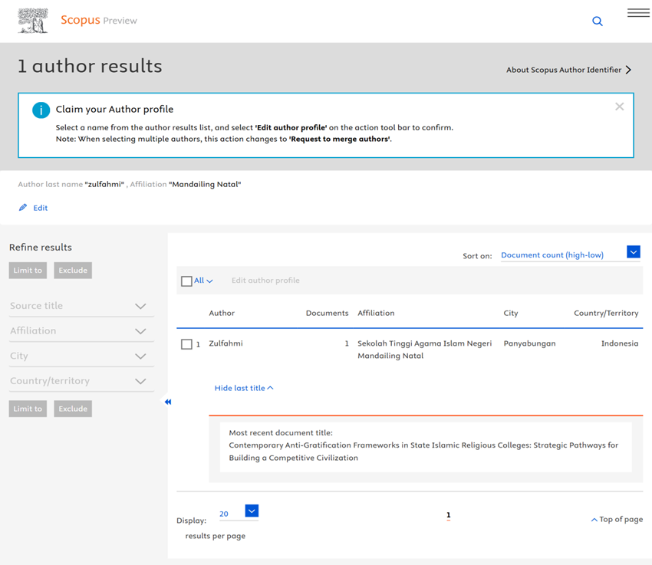Click the pencil Edit icon

coord(23,208)
